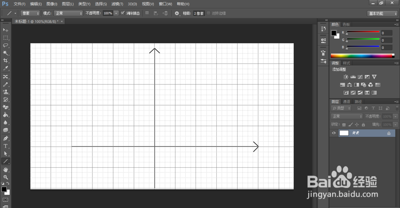The height and width of the screenshot is (208, 400).
Task: Switch to the 样式 styles tab
Action: [346, 63]
